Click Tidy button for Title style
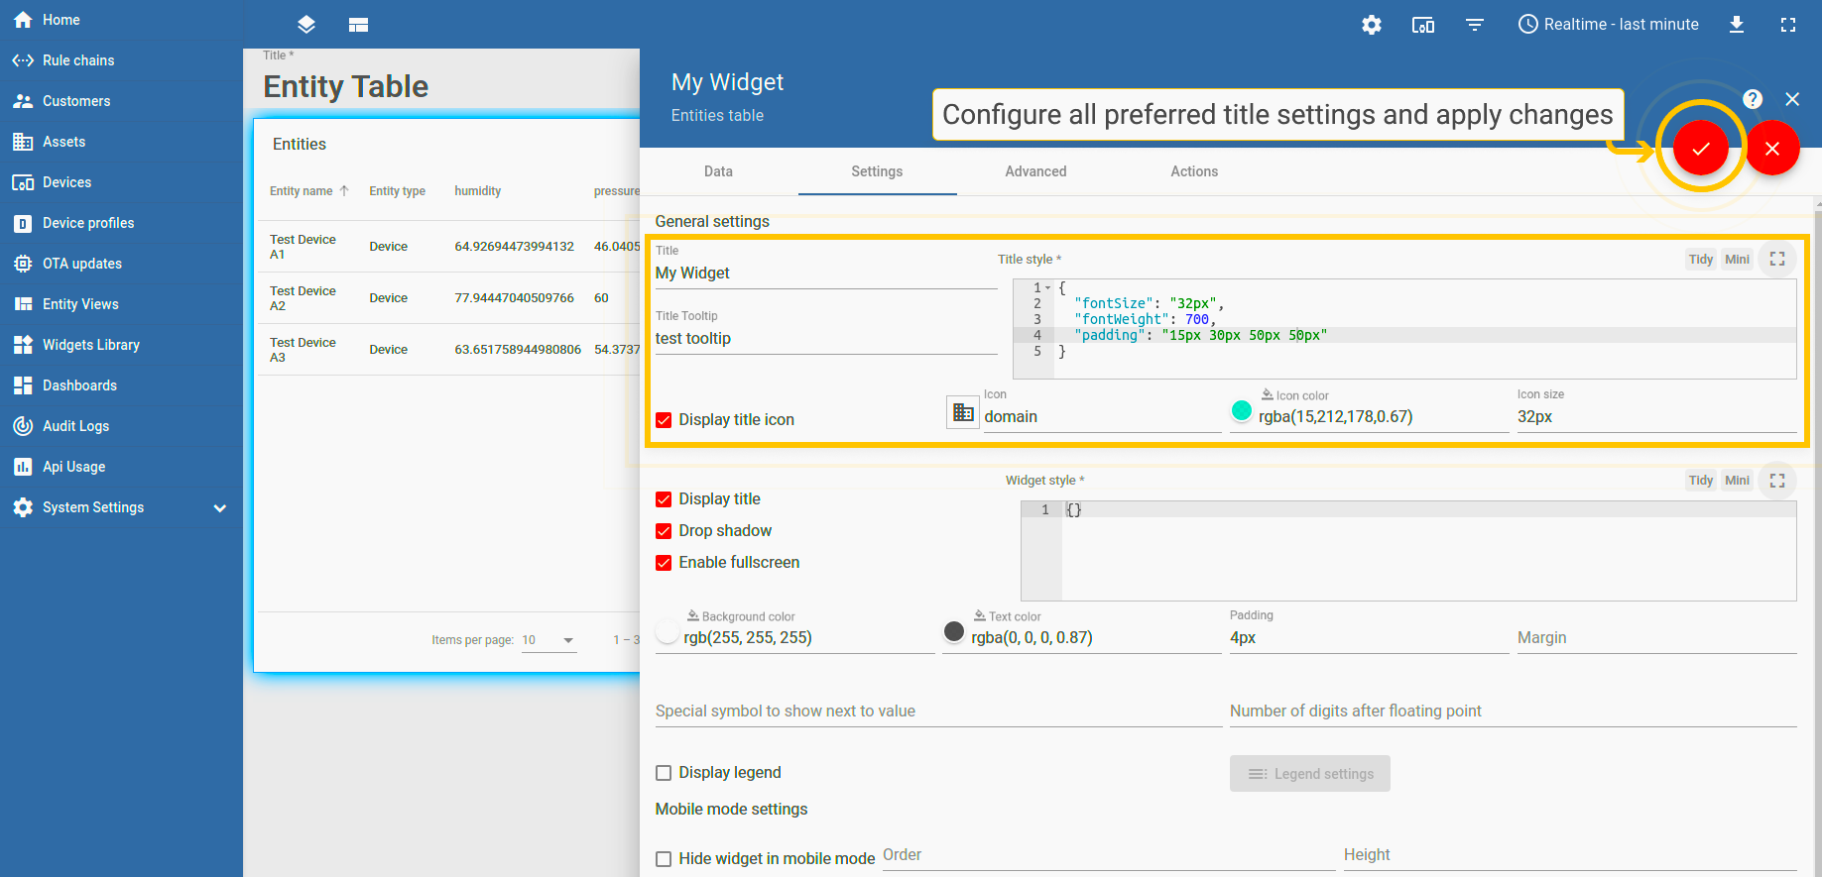 (1700, 260)
